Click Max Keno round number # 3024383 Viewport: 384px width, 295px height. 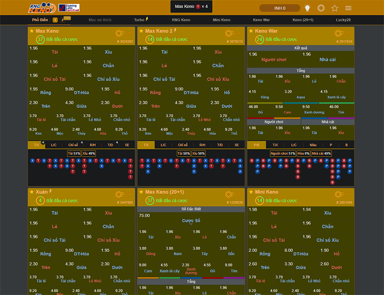[125, 42]
